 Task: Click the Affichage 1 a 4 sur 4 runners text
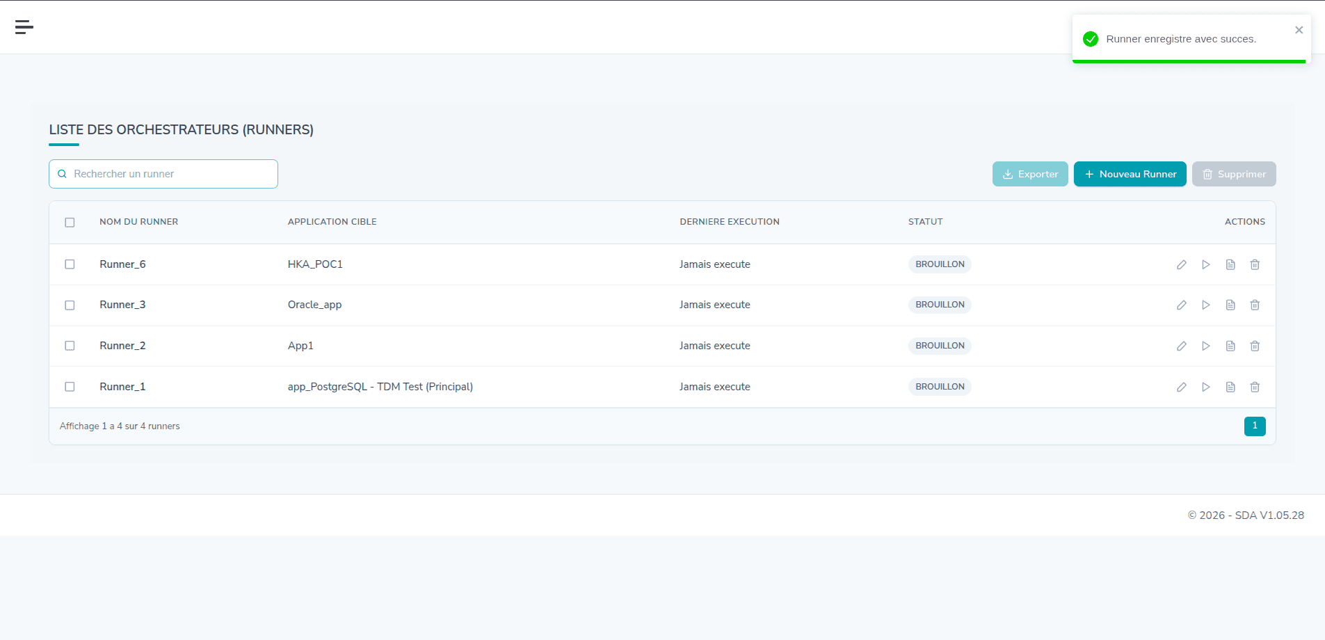[120, 426]
